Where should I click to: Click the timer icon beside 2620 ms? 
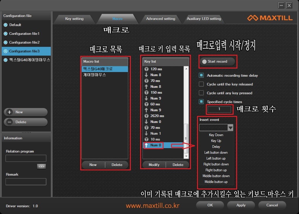pos(146,116)
